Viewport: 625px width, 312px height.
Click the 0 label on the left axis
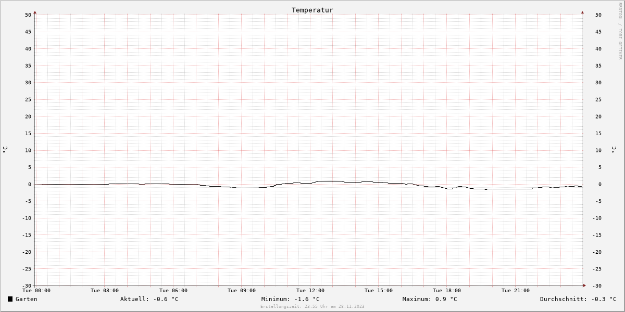[x=30, y=184]
